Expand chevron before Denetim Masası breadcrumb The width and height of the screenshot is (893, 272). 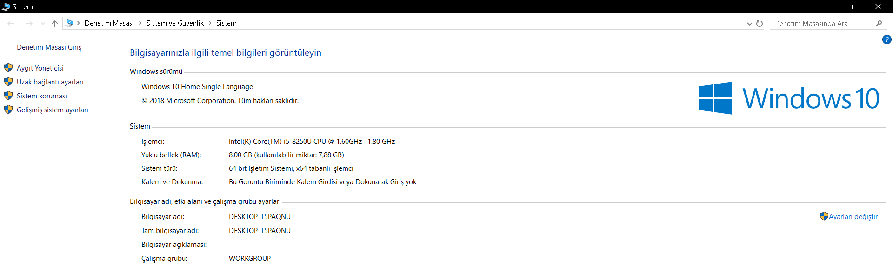pos(79,23)
